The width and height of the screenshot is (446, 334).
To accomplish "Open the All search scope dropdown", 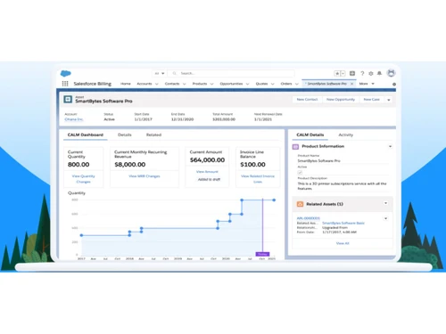I will pos(160,73).
